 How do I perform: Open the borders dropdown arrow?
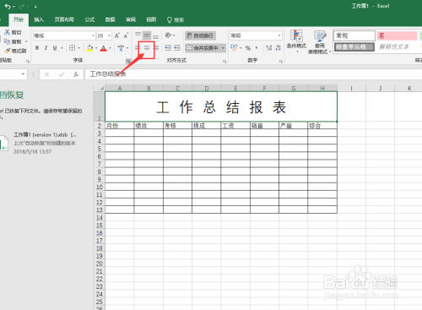pyautogui.click(x=78, y=48)
